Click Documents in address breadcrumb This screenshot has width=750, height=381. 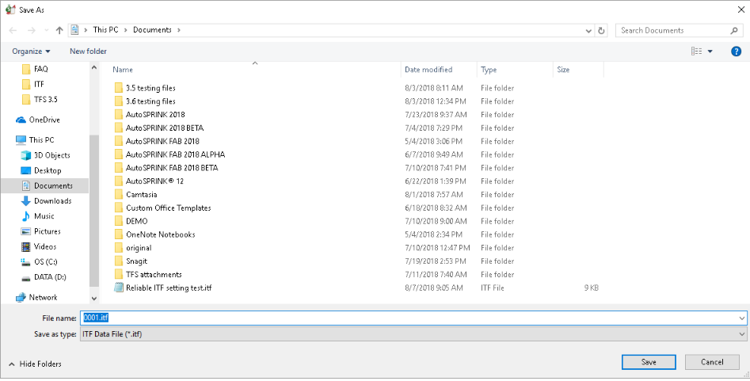point(152,29)
